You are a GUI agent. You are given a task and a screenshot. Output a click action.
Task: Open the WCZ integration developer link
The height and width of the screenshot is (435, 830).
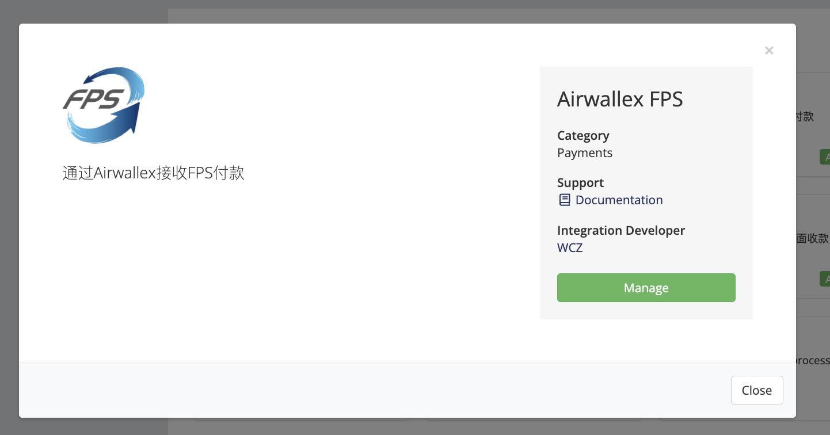[x=570, y=247]
